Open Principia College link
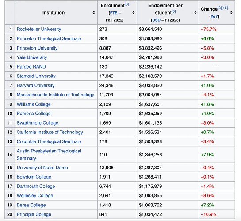The width and height of the screenshot is (241, 221). click(34, 214)
